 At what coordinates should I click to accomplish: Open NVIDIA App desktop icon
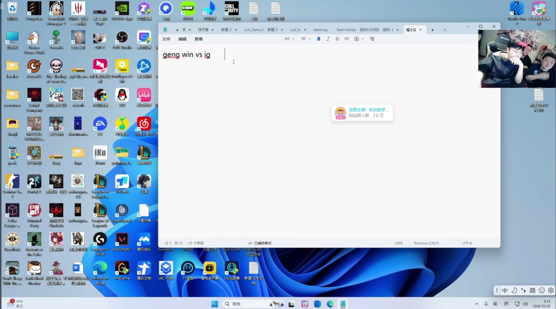pyautogui.click(x=122, y=11)
